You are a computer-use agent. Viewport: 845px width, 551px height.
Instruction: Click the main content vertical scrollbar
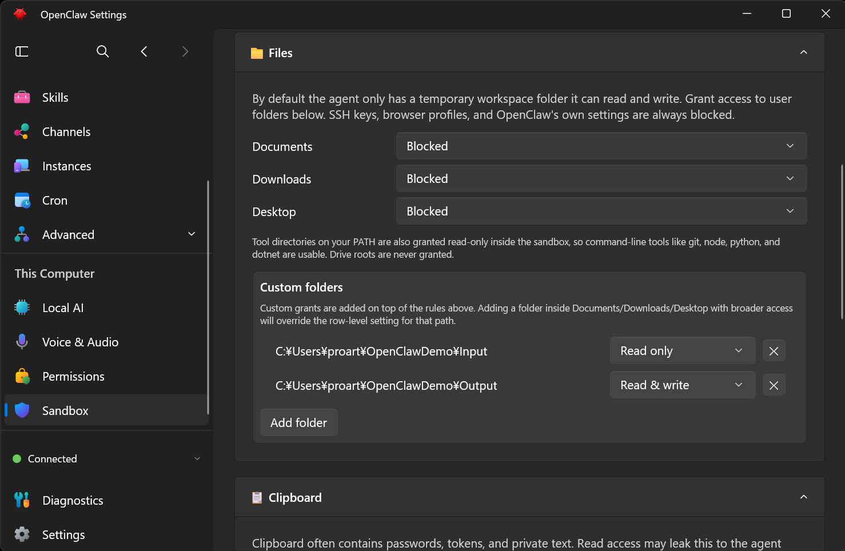click(842, 242)
